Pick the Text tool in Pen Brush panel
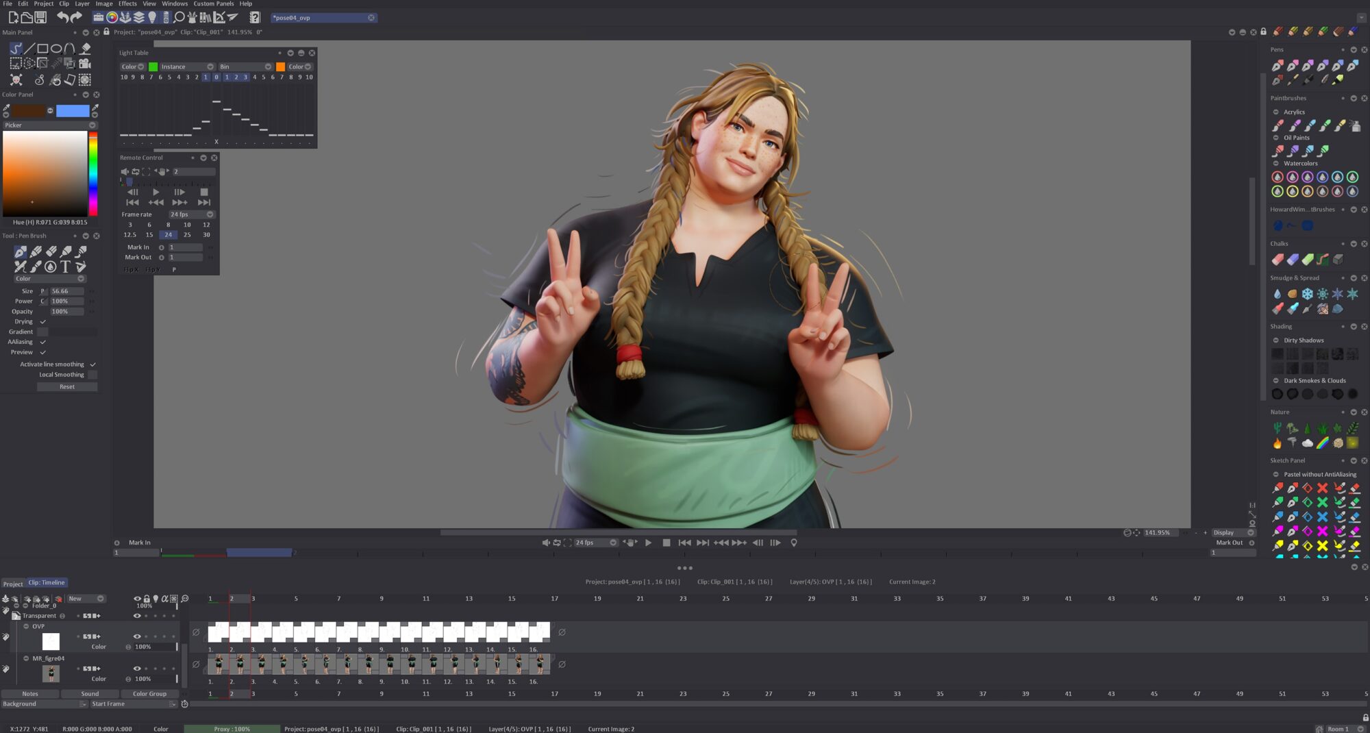The width and height of the screenshot is (1370, 733). [x=66, y=266]
